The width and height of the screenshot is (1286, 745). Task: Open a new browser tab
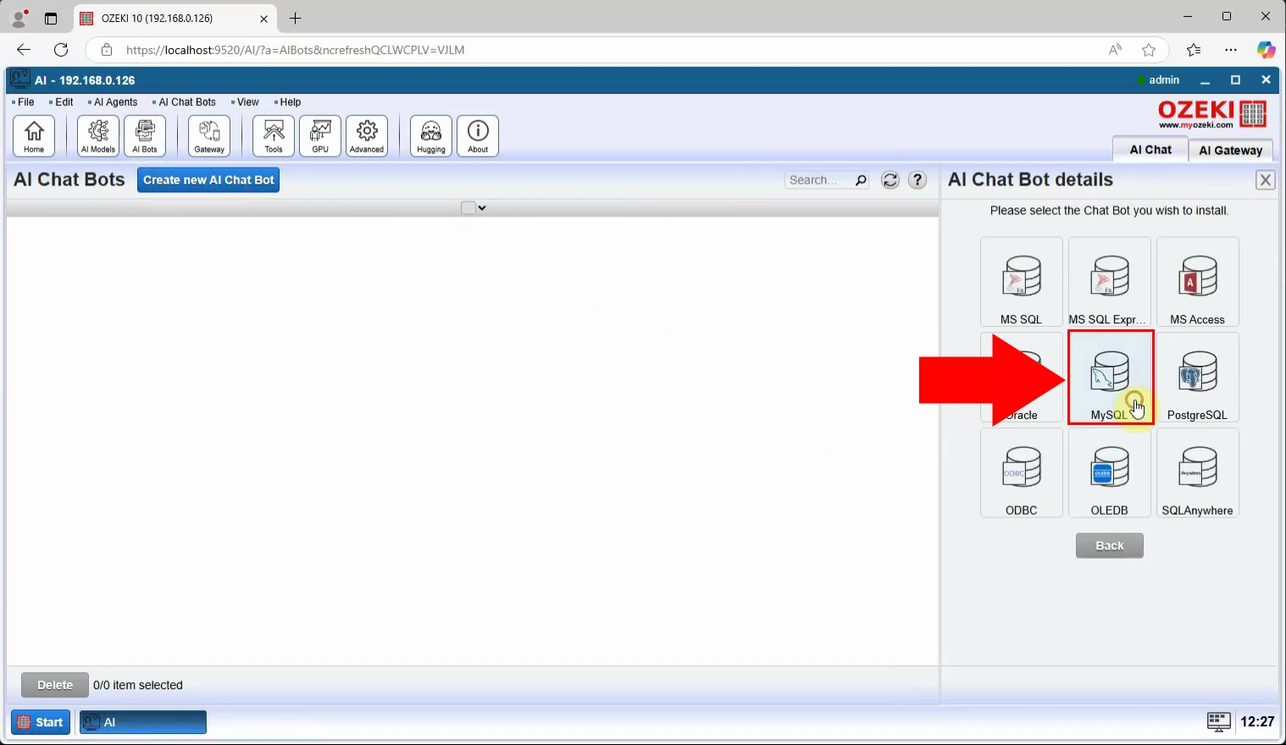coord(295,18)
